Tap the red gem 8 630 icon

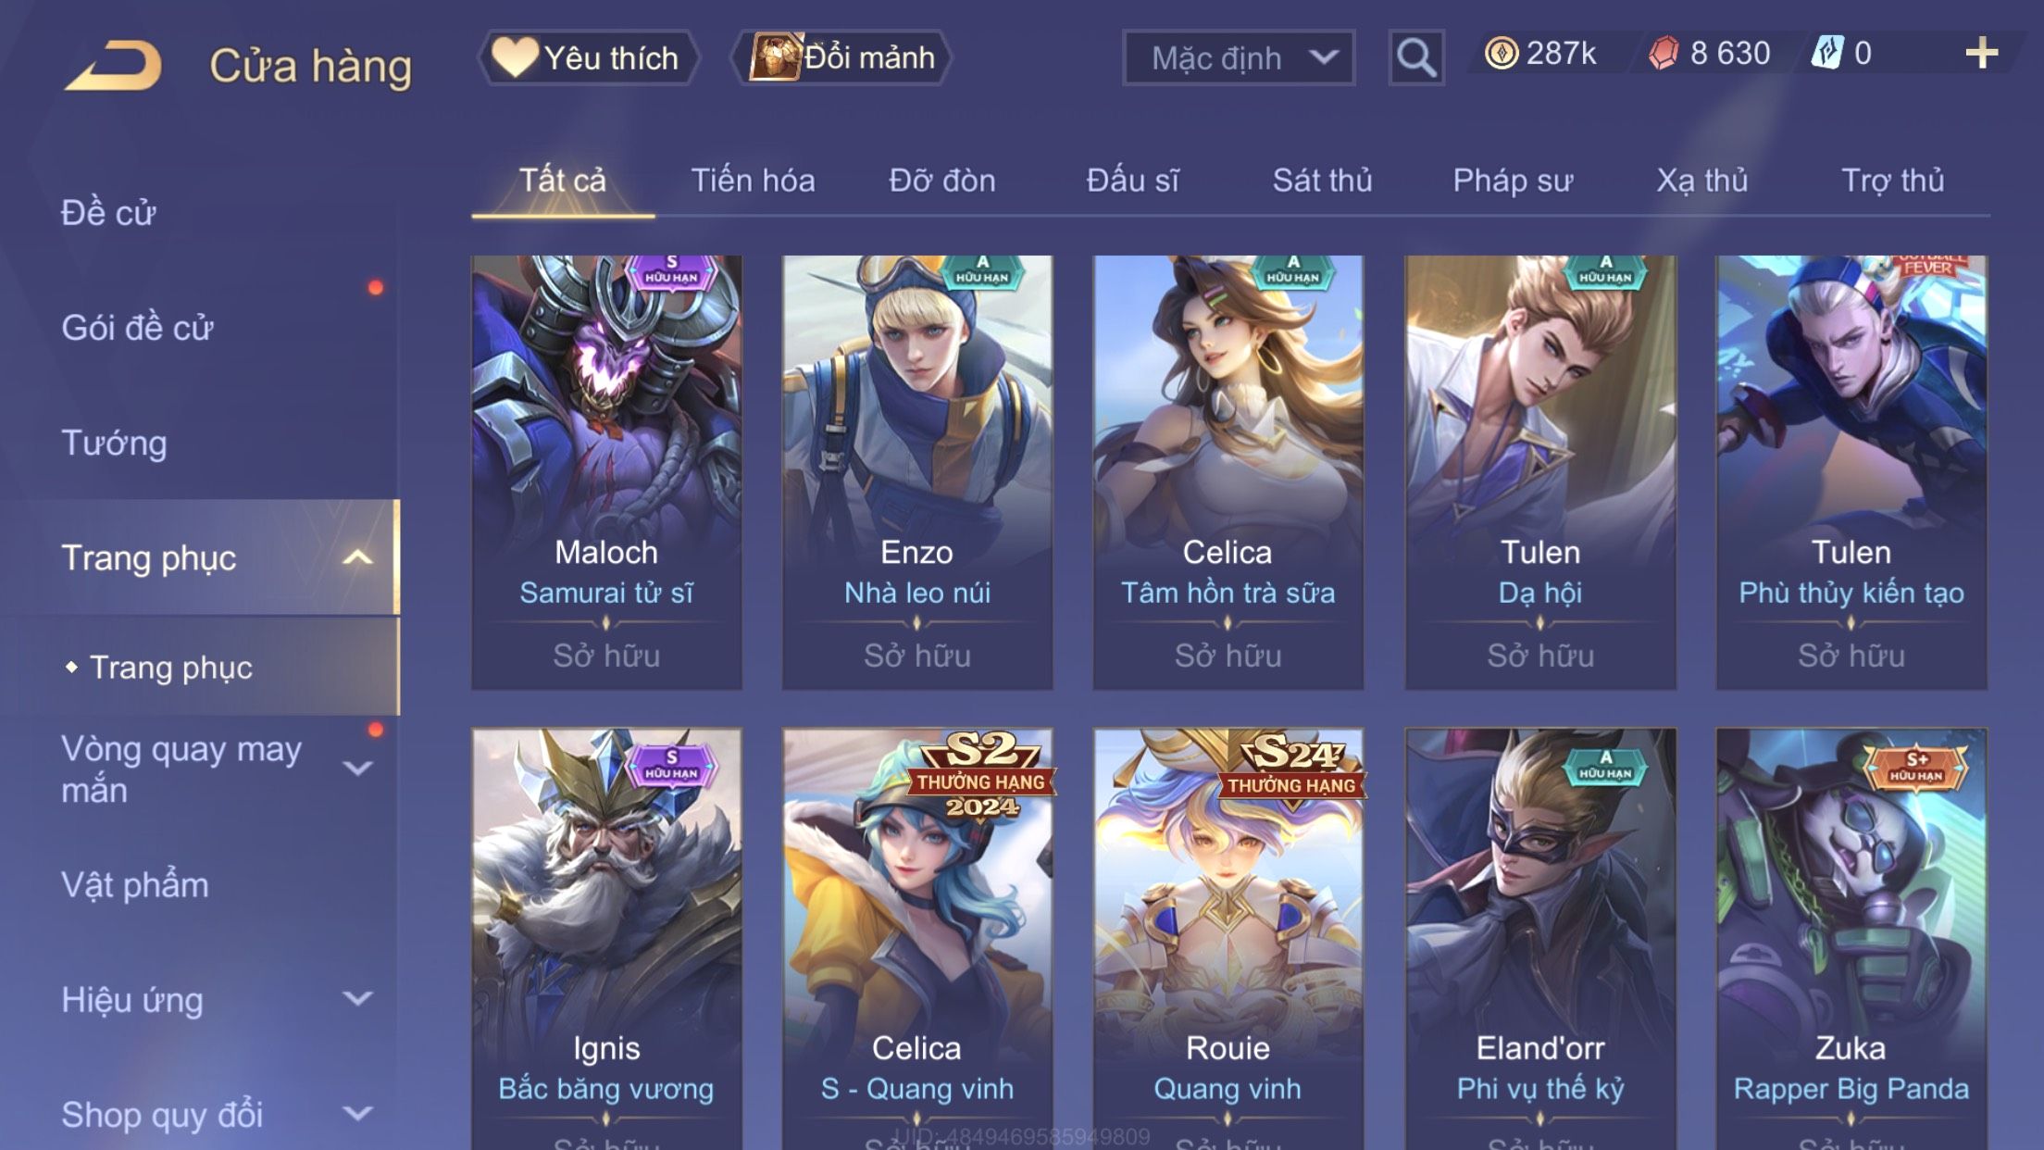pyautogui.click(x=1664, y=54)
